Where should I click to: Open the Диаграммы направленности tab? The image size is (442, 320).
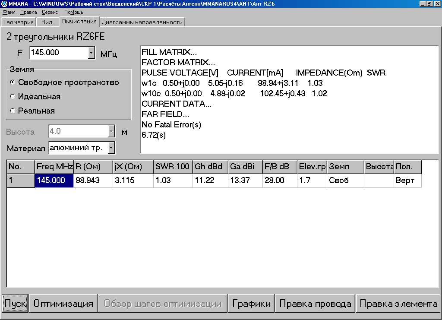tap(142, 22)
